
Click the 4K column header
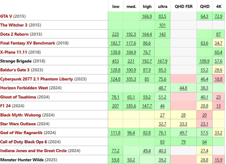pyautogui.click(x=219, y=7)
